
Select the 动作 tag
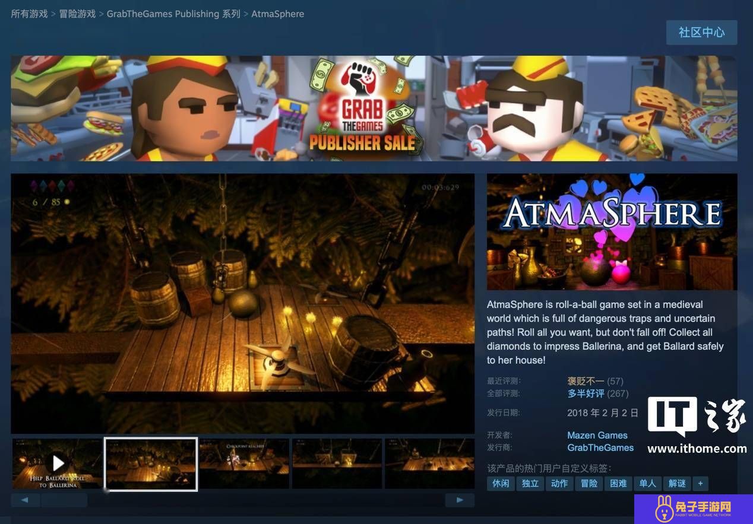click(x=559, y=484)
